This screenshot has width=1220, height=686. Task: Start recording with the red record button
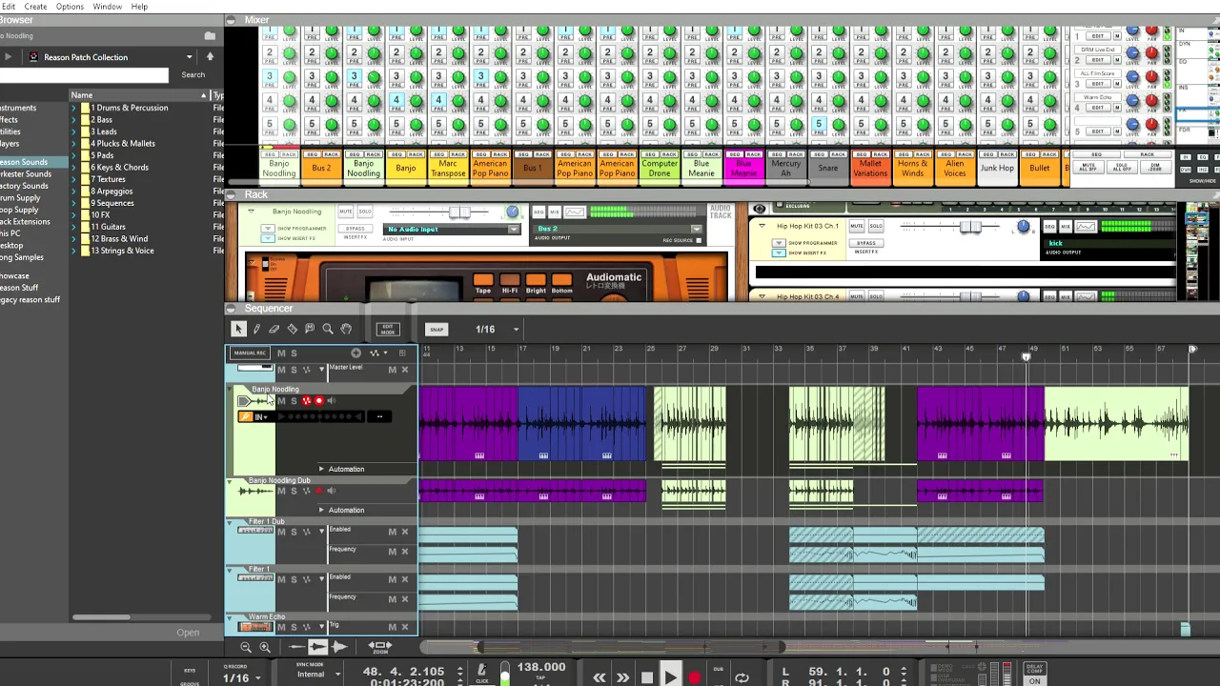(x=694, y=677)
